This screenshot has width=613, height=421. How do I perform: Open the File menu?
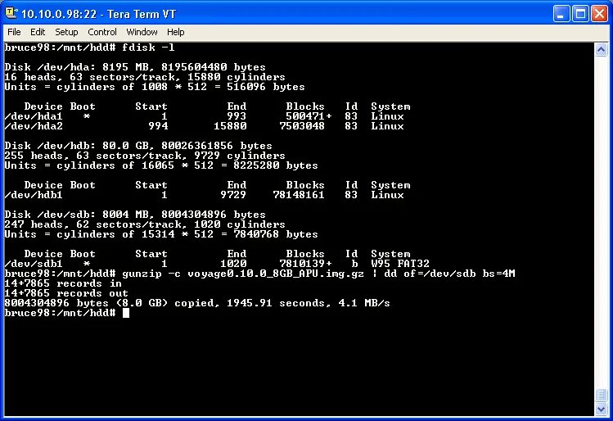[14, 32]
